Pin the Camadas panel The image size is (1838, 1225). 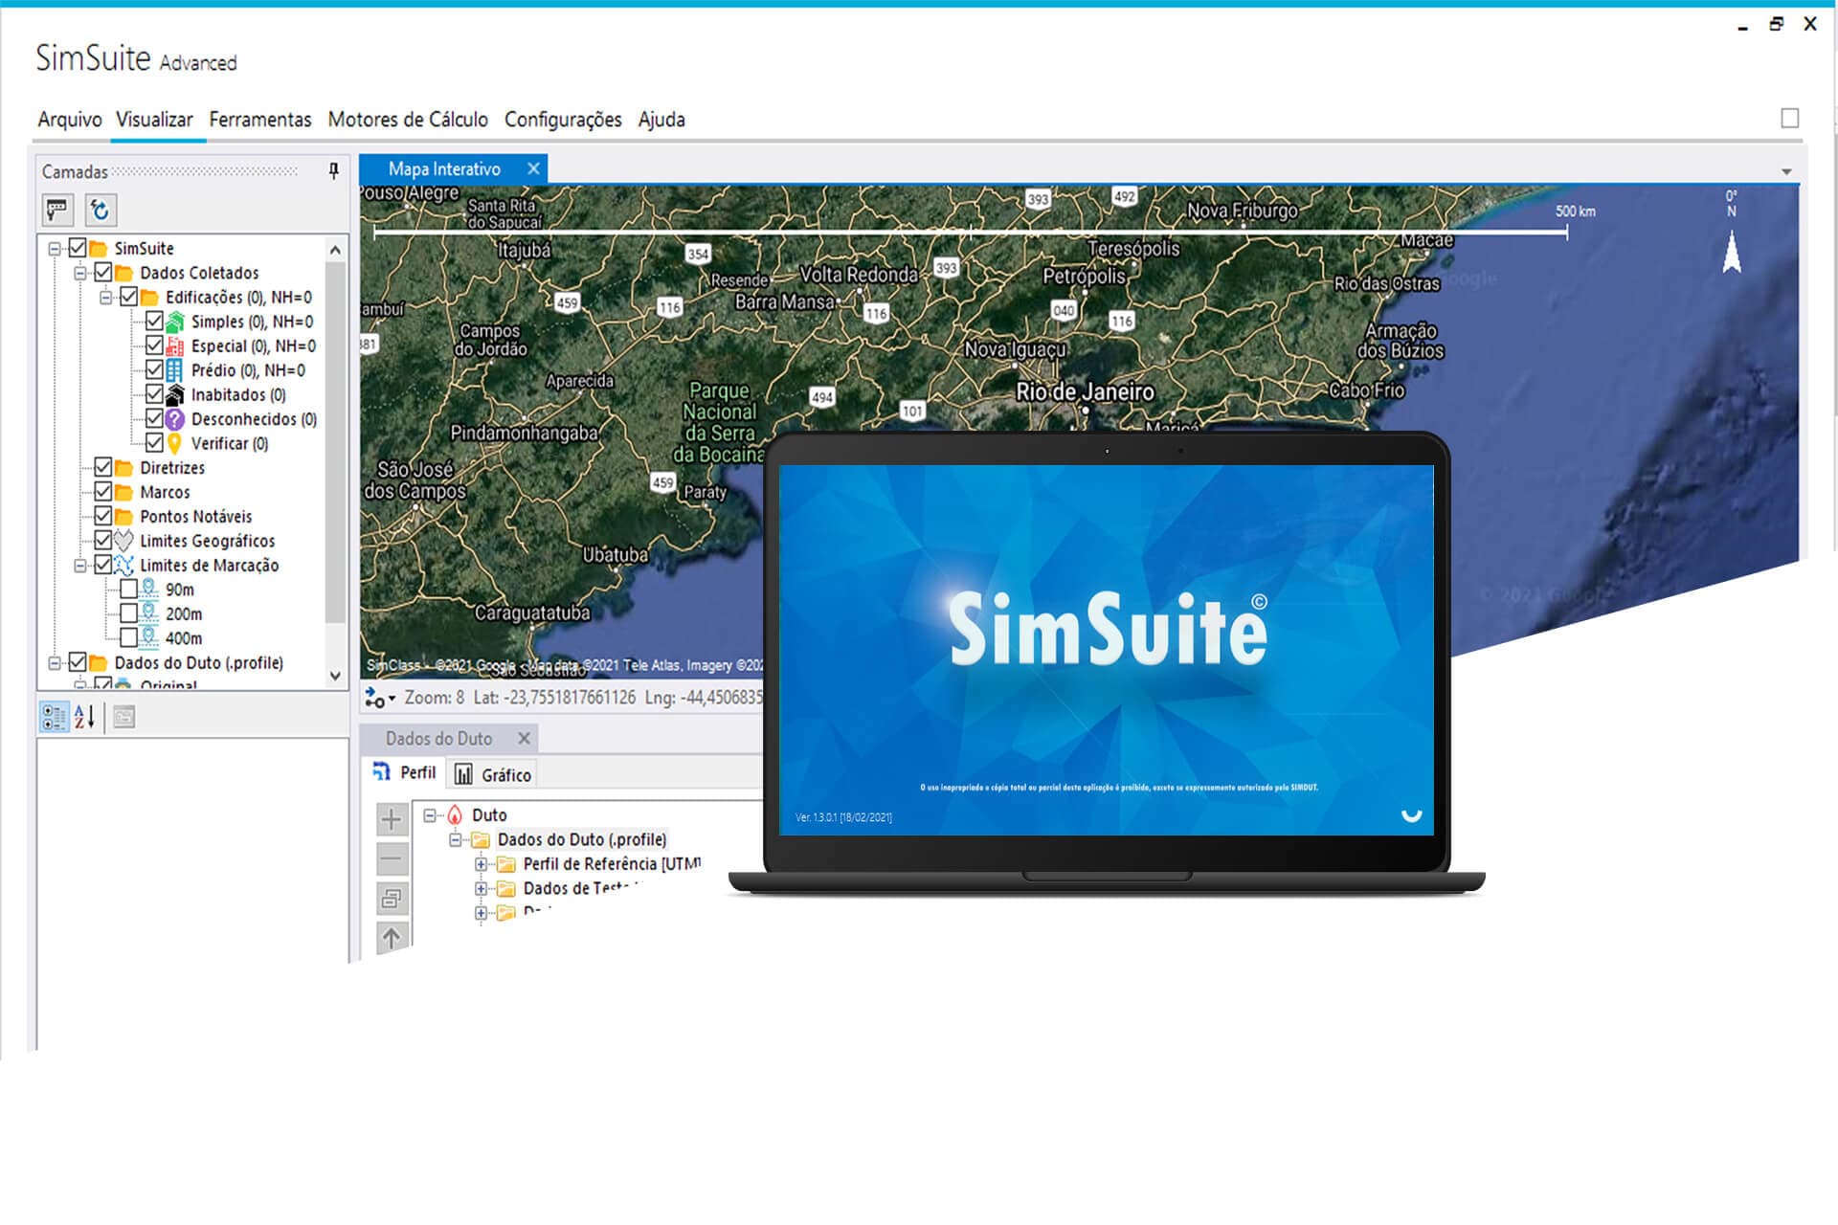333,171
